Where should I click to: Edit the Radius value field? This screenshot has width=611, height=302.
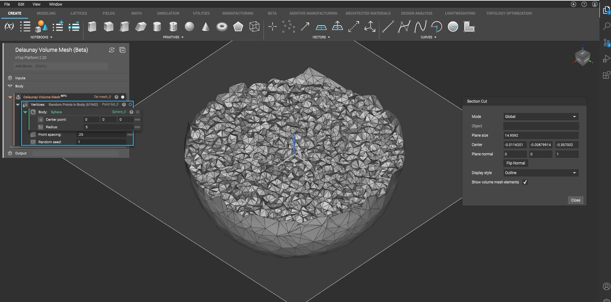108,127
